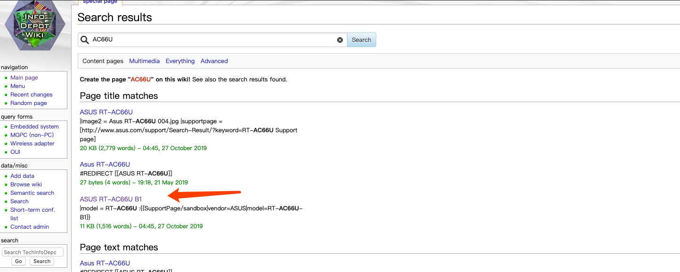680x272 pixels.
Task: View Recent changes
Action: click(32, 95)
